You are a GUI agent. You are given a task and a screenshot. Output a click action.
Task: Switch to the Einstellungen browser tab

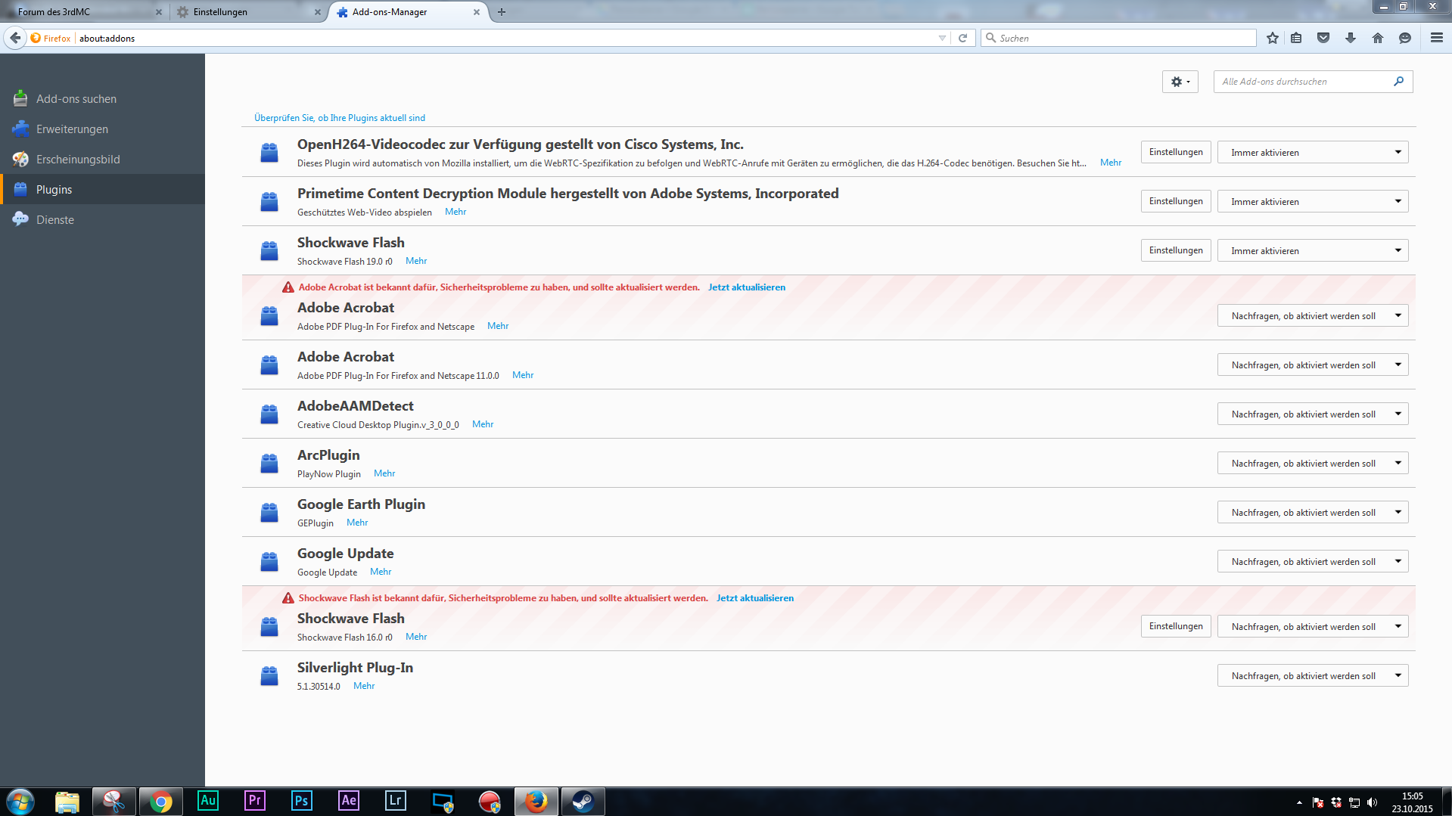tap(248, 12)
